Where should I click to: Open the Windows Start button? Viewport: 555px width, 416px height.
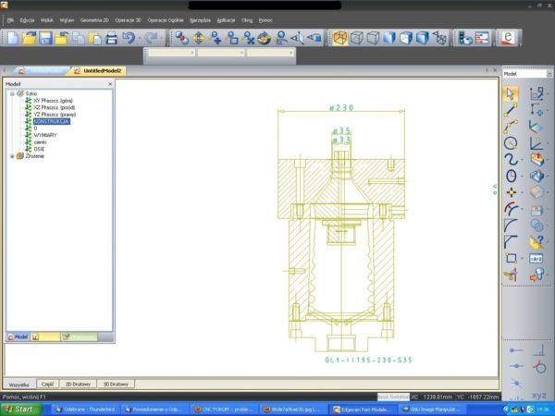pyautogui.click(x=20, y=410)
